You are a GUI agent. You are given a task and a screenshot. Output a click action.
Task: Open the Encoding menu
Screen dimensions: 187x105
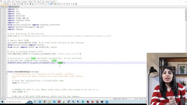[18, 2]
